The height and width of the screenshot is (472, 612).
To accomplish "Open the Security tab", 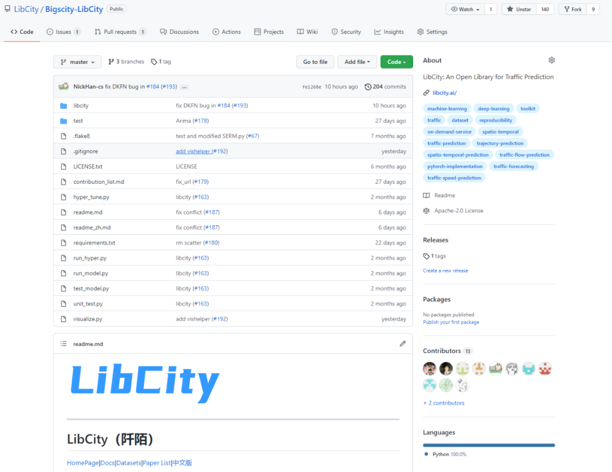I will [x=346, y=32].
